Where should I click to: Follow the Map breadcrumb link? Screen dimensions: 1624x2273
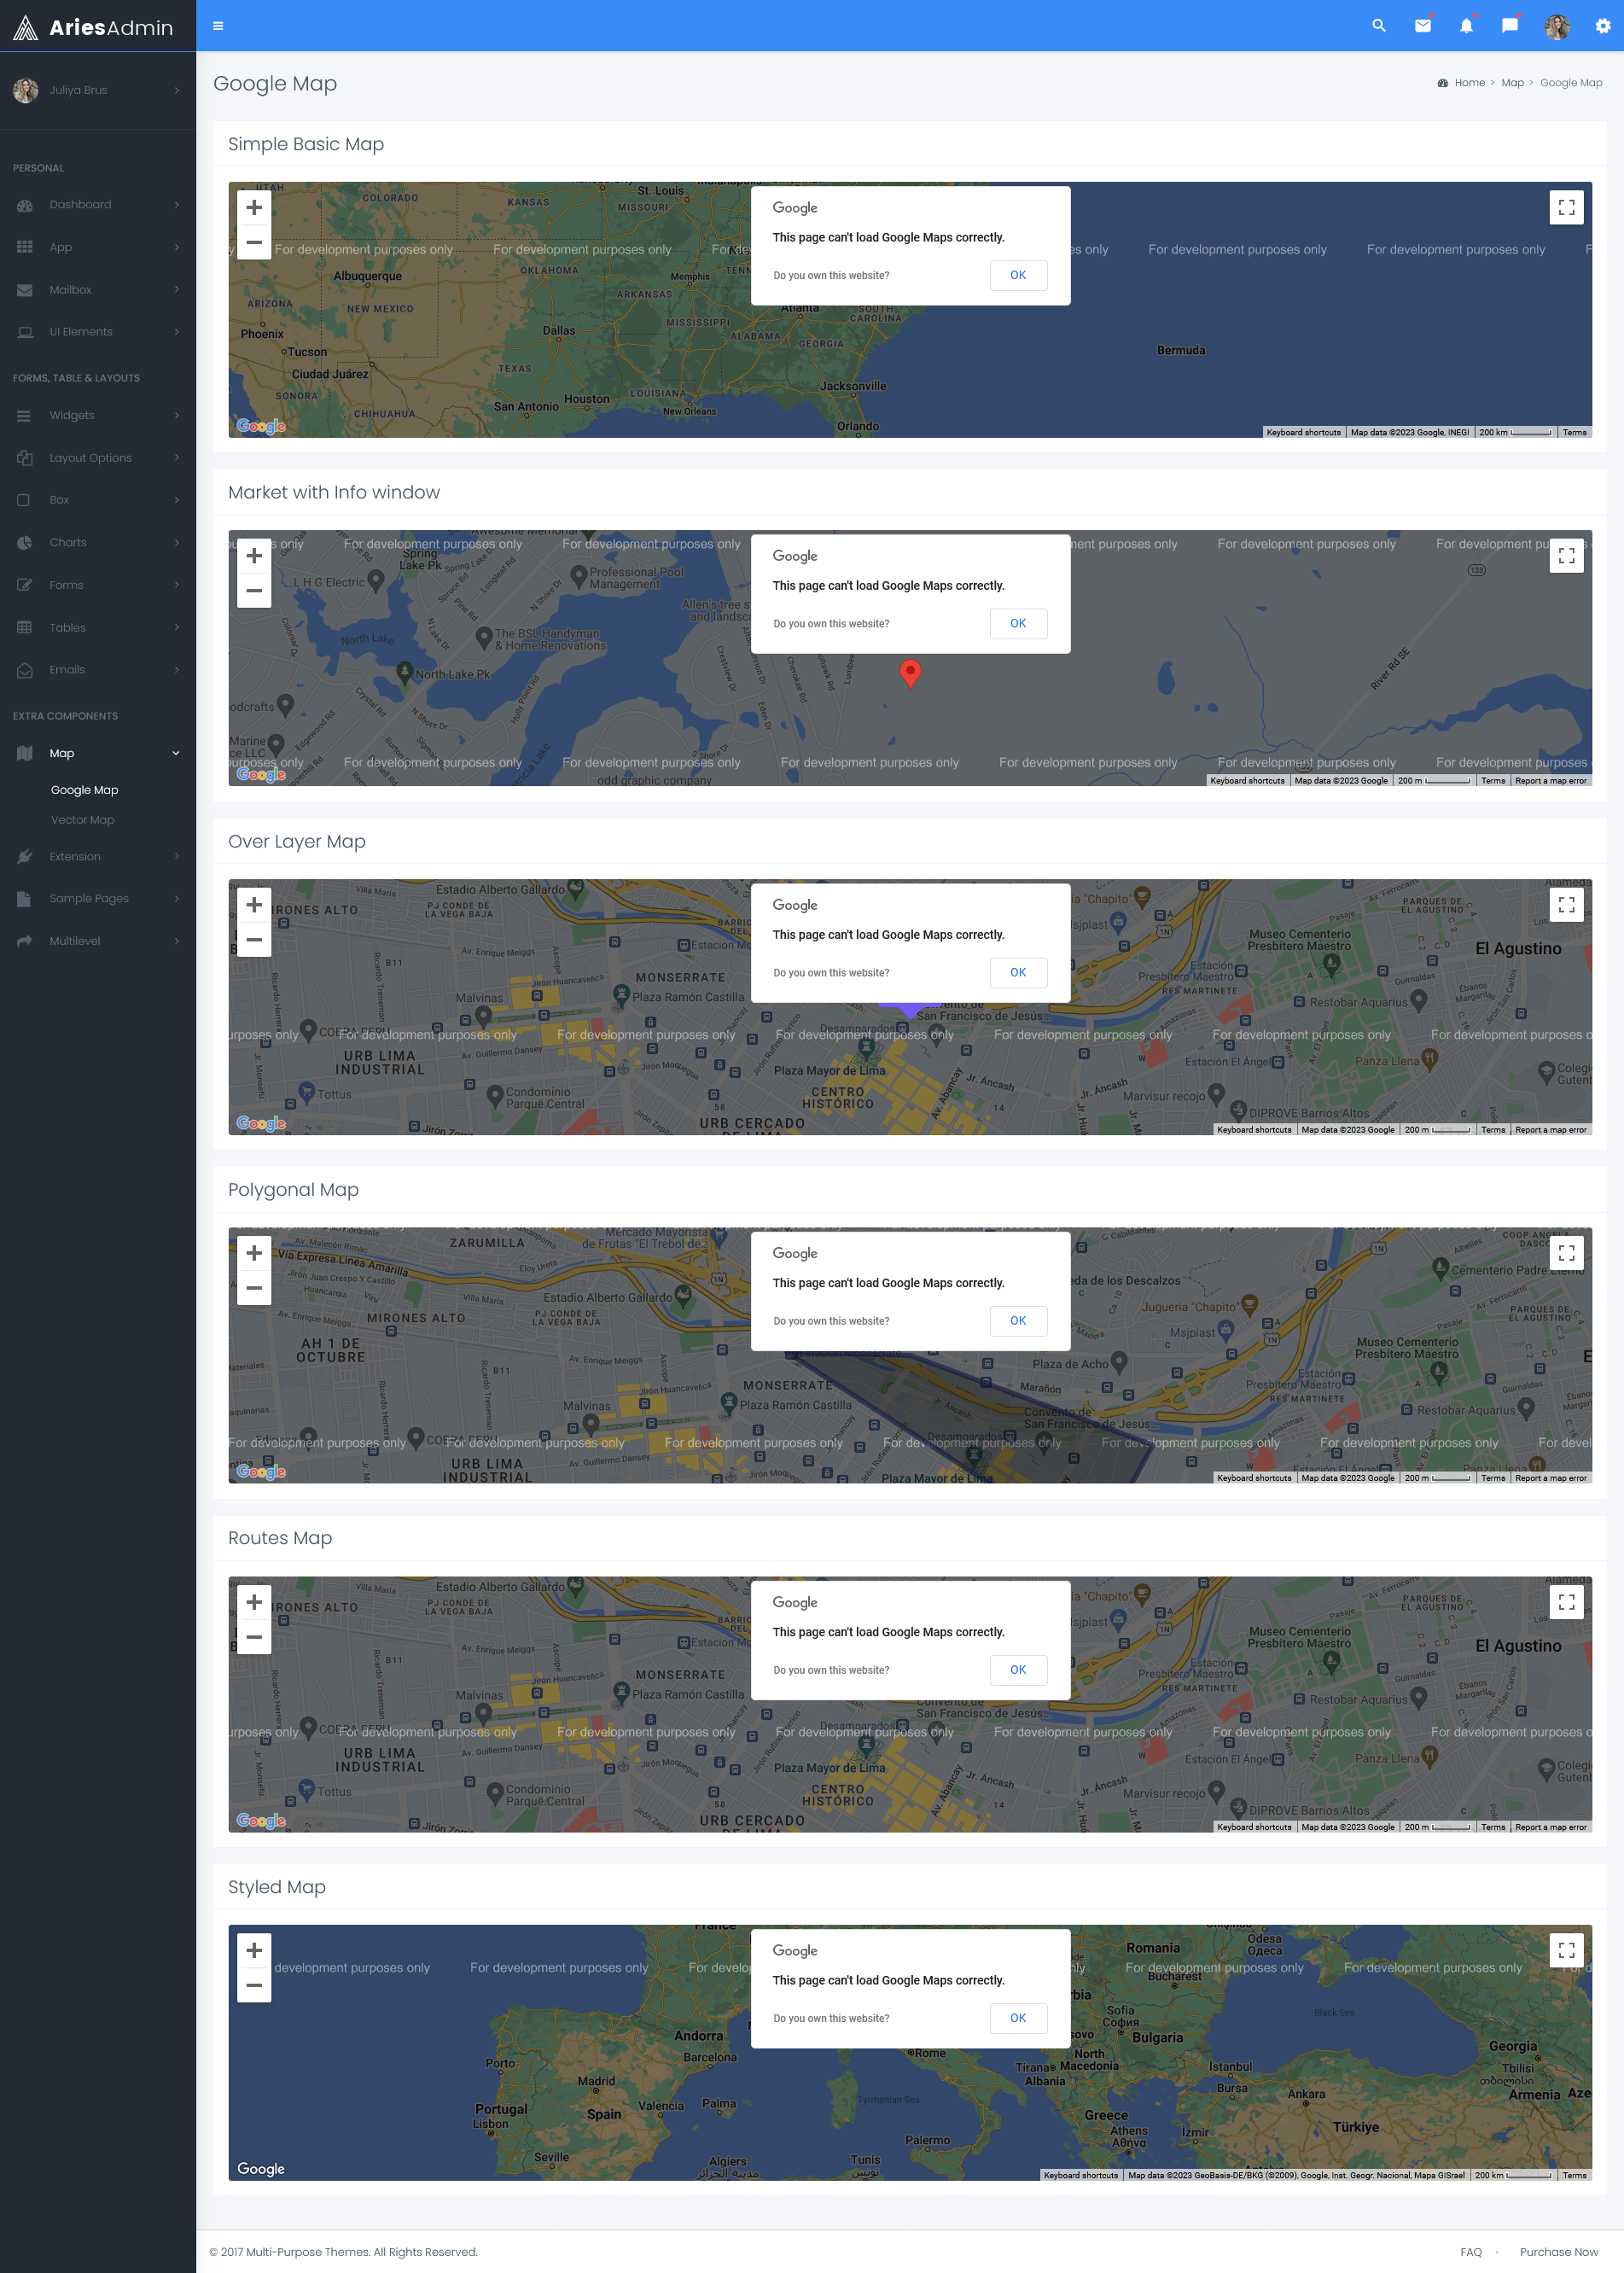coord(1512,83)
